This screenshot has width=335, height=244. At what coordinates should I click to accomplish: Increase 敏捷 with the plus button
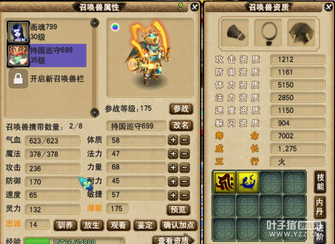pyautogui.click(x=173, y=195)
